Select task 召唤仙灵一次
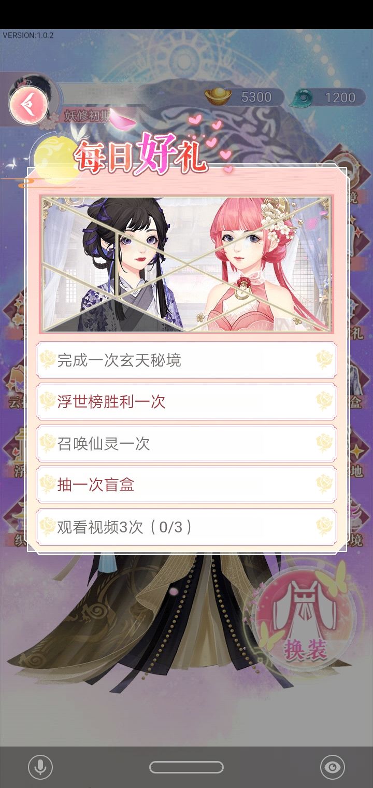Screen dimensions: 373x788 (x=187, y=443)
